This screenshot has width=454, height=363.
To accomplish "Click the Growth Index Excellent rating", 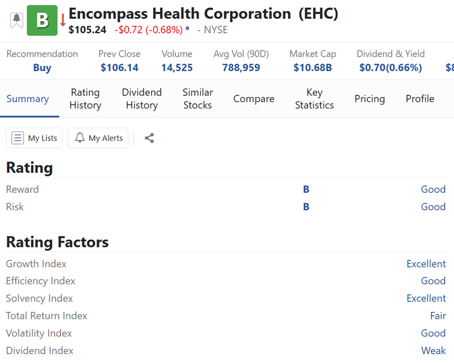I will tap(426, 264).
